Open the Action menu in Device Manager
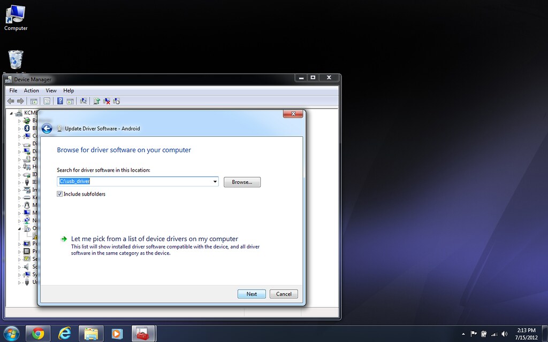This screenshot has width=548, height=342. tap(31, 90)
